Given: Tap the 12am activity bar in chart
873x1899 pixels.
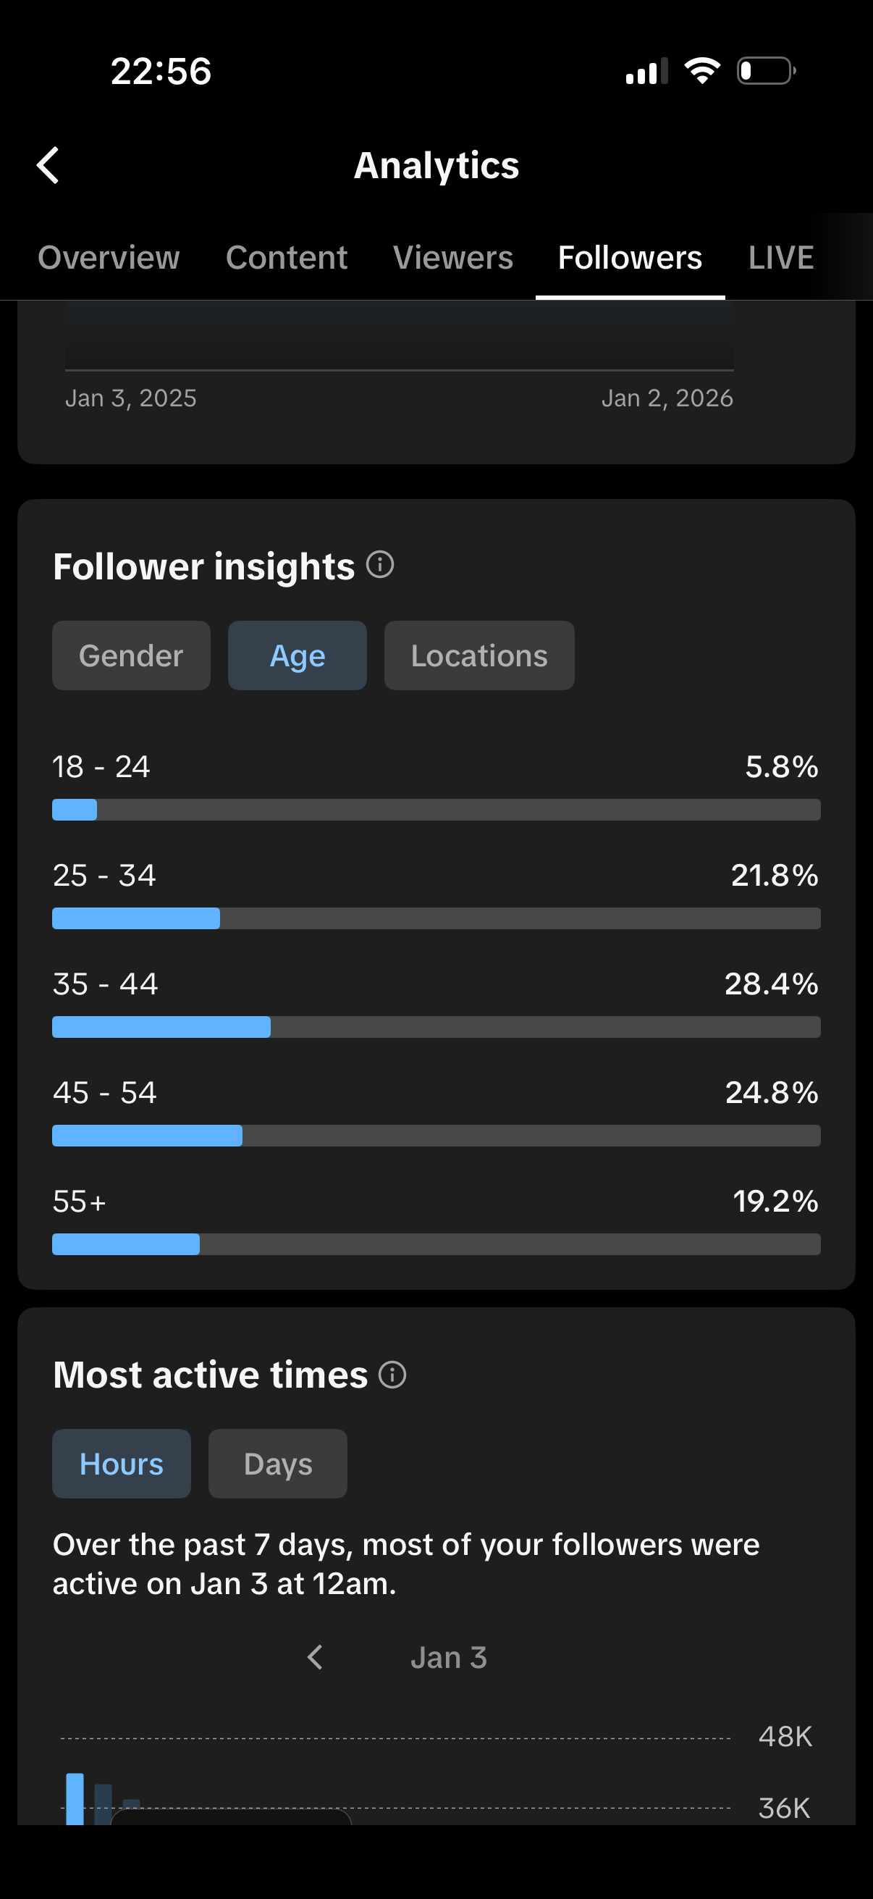Looking at the screenshot, I should pos(75,1799).
